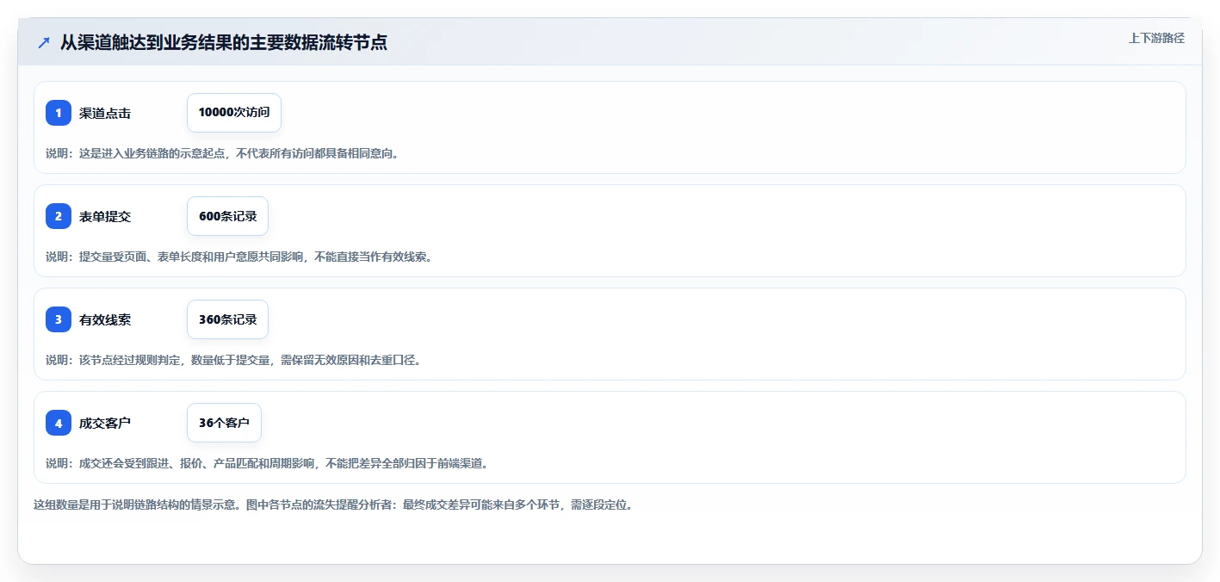Viewport: 1220px width, 582px height.
Task: Click the 600条记录 value chip
Action: 227,216
